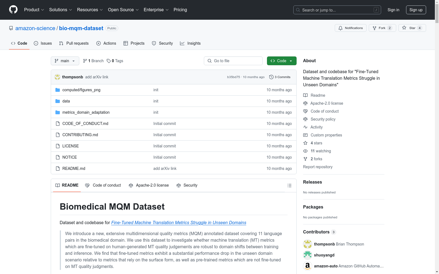Open the computed/figures_png folder icon

coord(58,90)
